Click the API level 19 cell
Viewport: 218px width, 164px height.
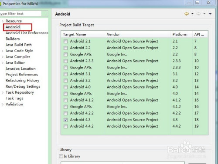pyautogui.click(x=197, y=126)
